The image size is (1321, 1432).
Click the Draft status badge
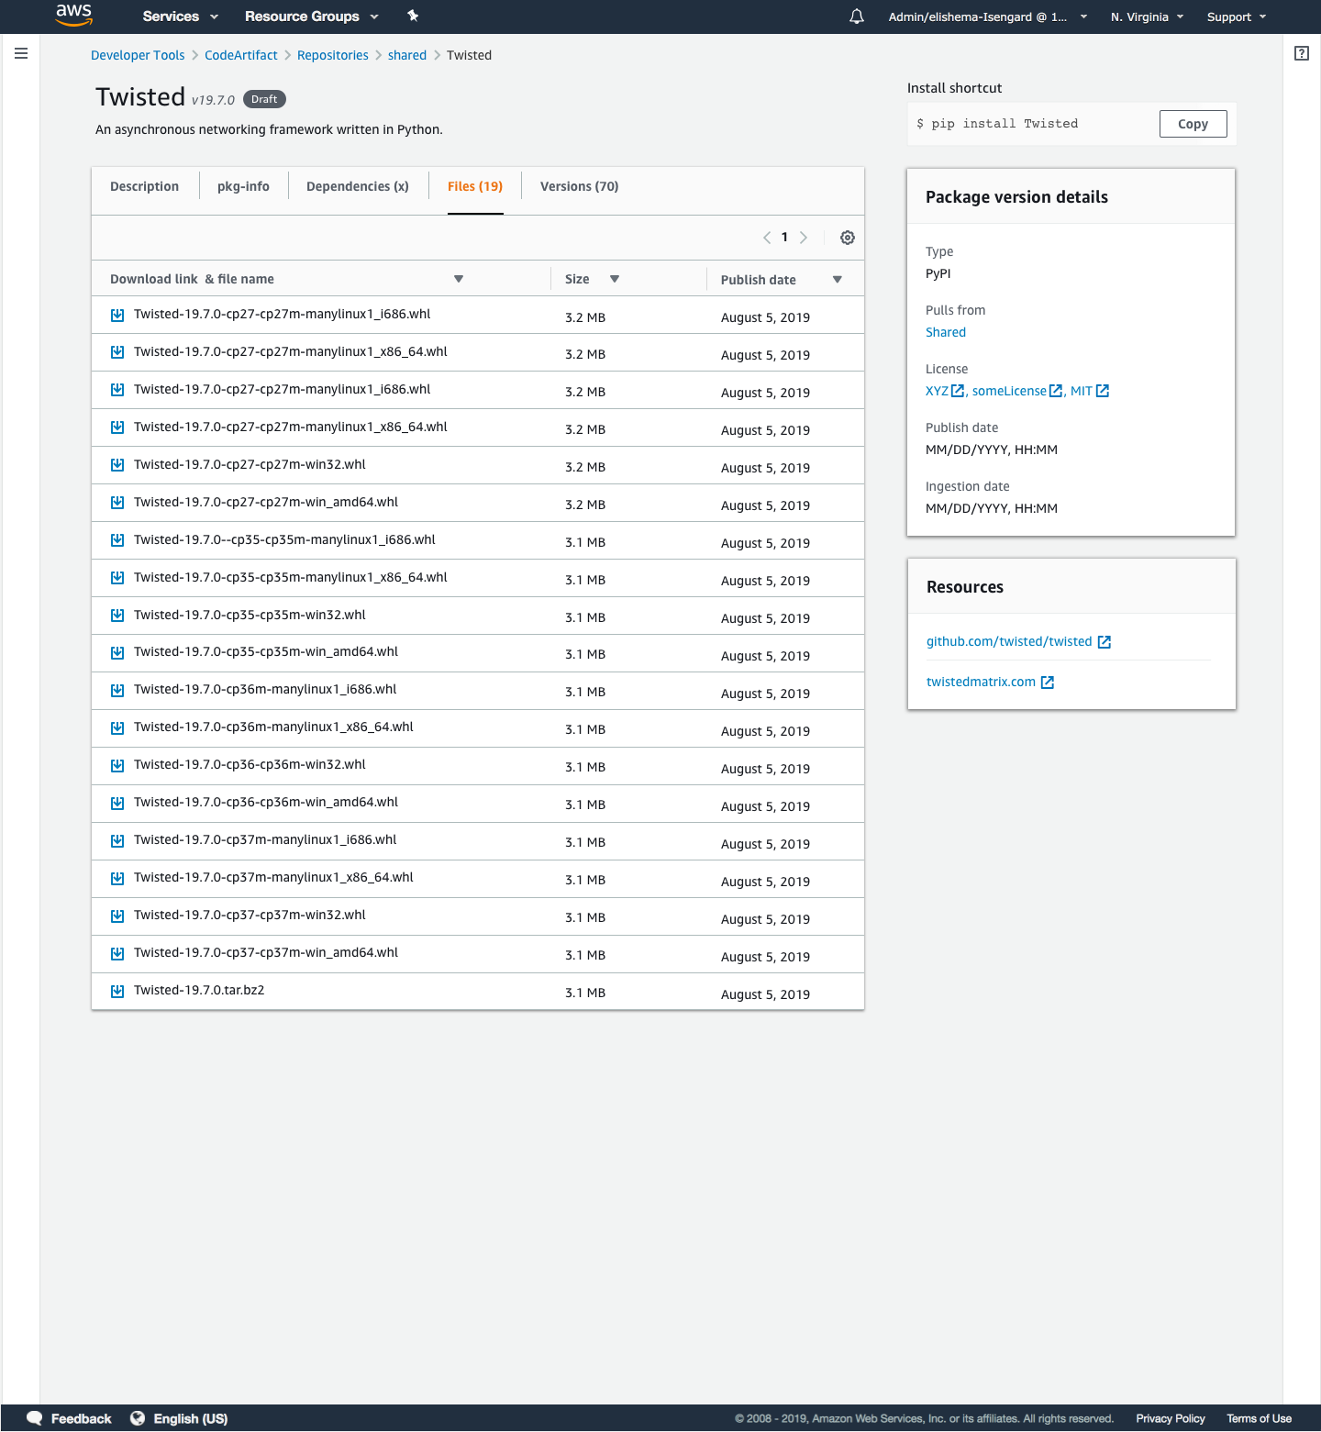coord(264,99)
